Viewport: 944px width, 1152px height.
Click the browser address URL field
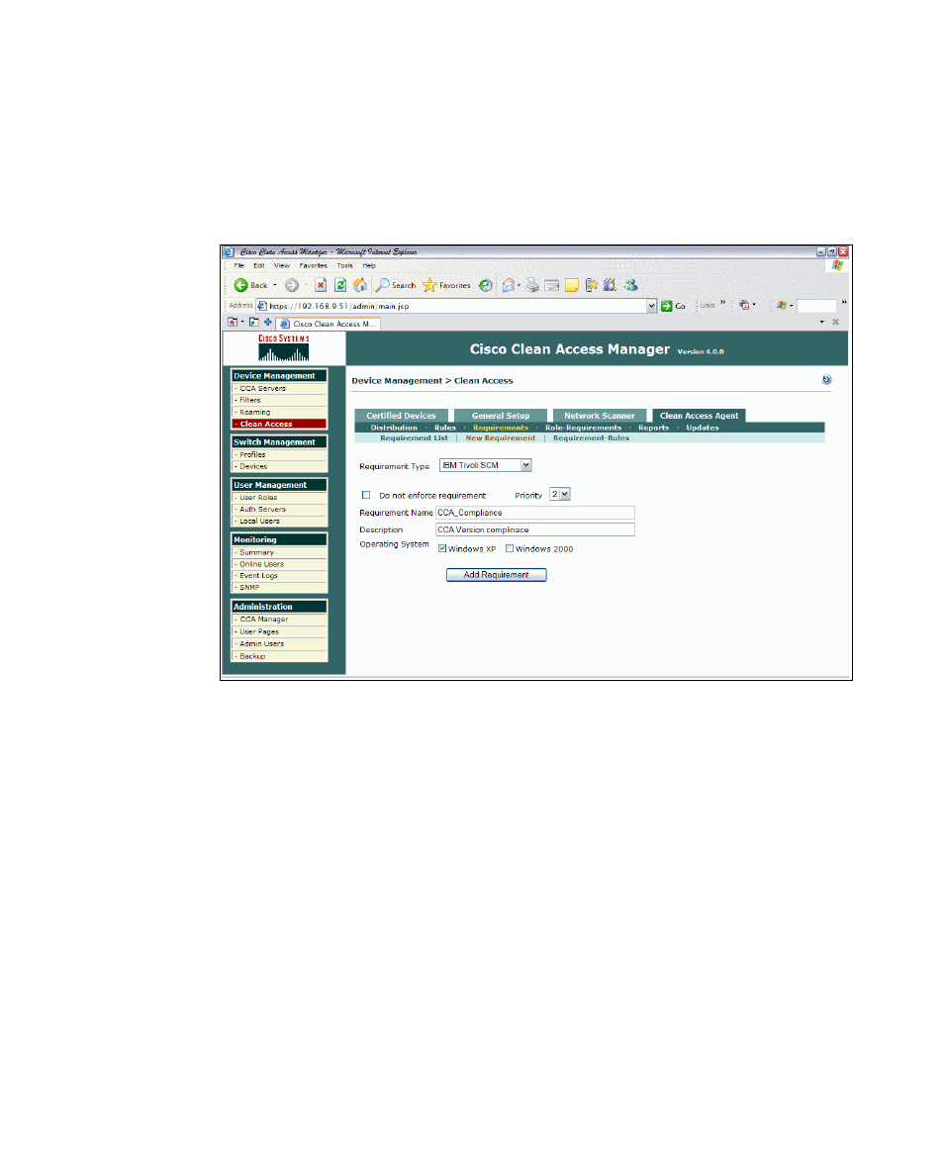[456, 306]
